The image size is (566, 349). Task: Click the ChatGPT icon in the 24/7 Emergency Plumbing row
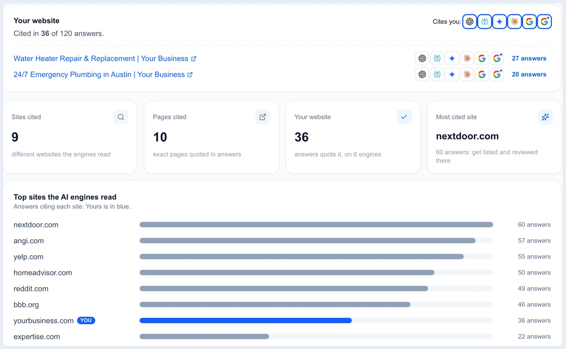pyautogui.click(x=422, y=74)
